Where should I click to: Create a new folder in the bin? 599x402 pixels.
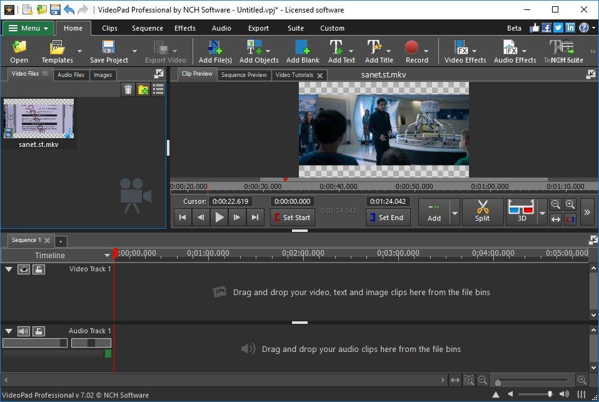click(x=143, y=89)
